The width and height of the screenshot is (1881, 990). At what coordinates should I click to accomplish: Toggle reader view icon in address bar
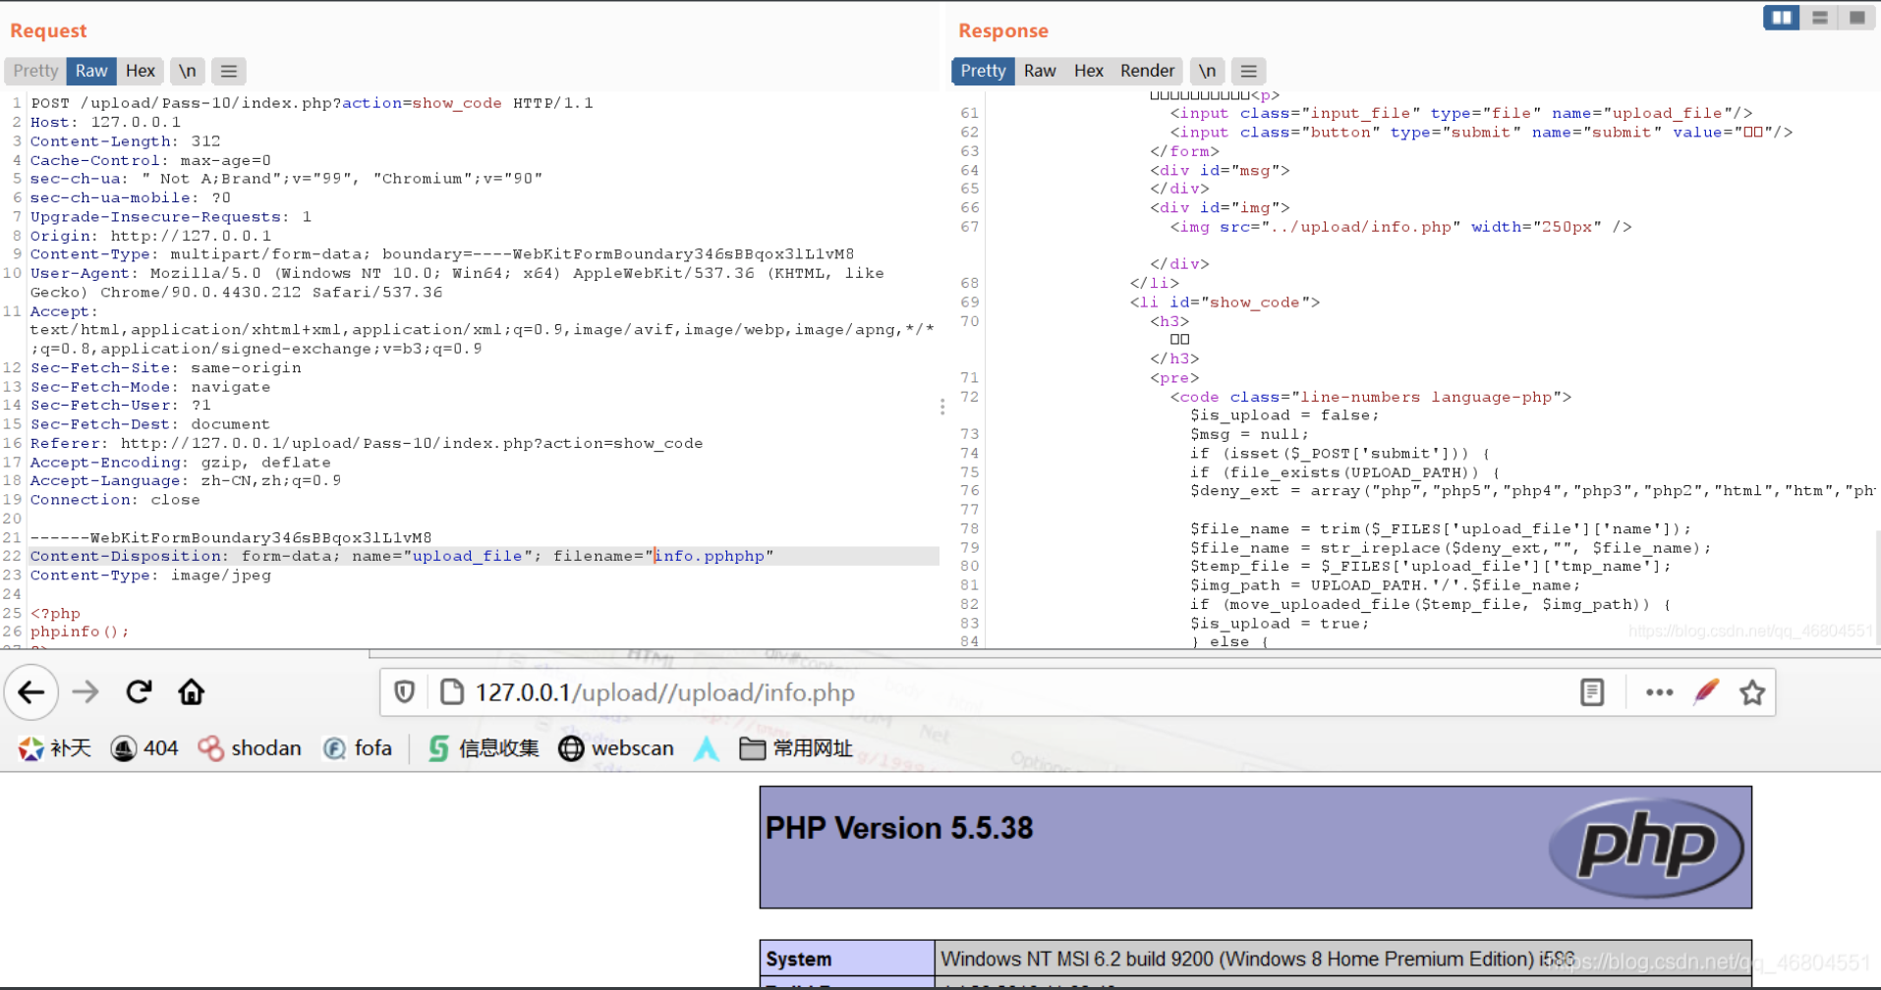point(1592,692)
